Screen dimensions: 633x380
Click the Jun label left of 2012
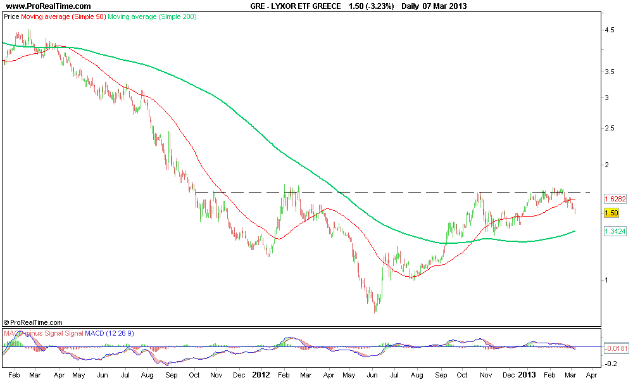(x=102, y=375)
